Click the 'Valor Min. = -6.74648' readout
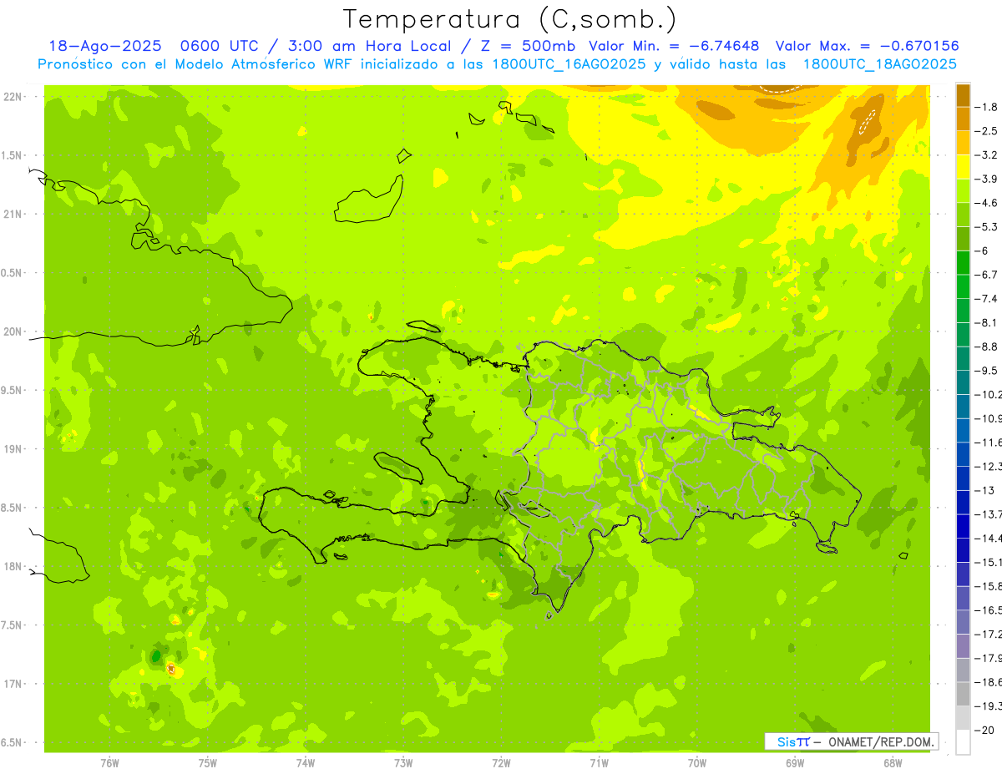The width and height of the screenshot is (1002, 774). click(675, 46)
